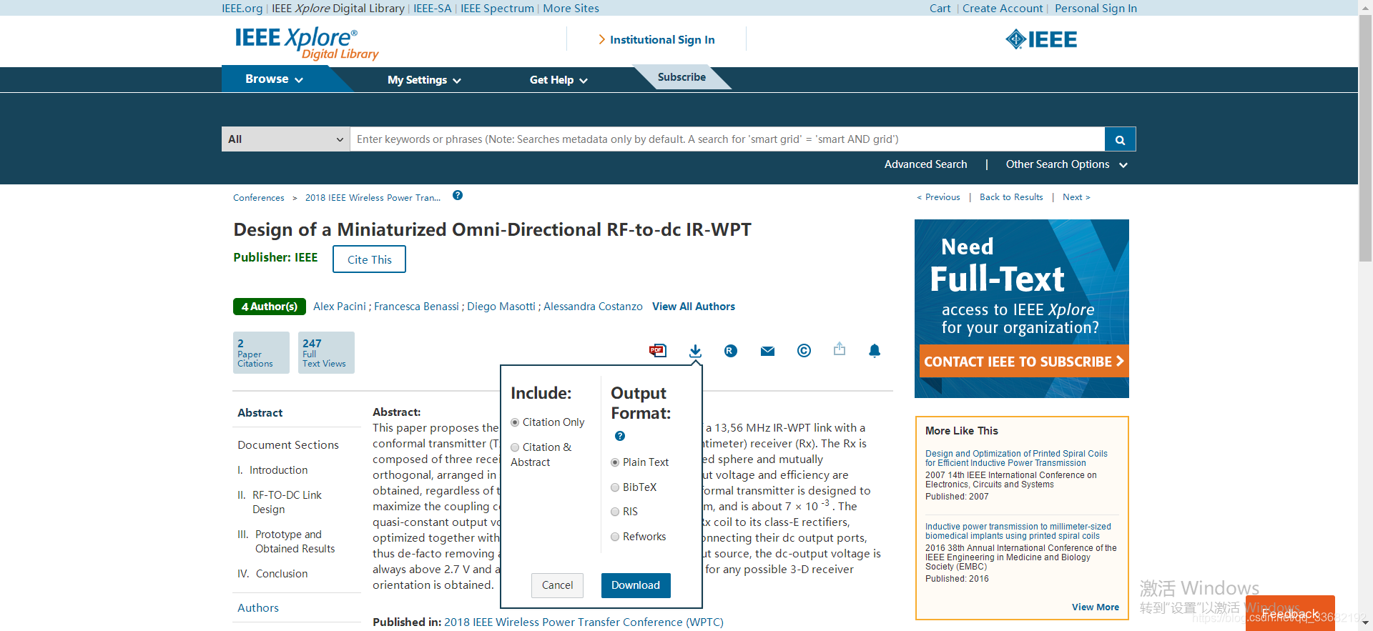Open IEEE Spectrum site link
1373x631 pixels.
coord(497,9)
